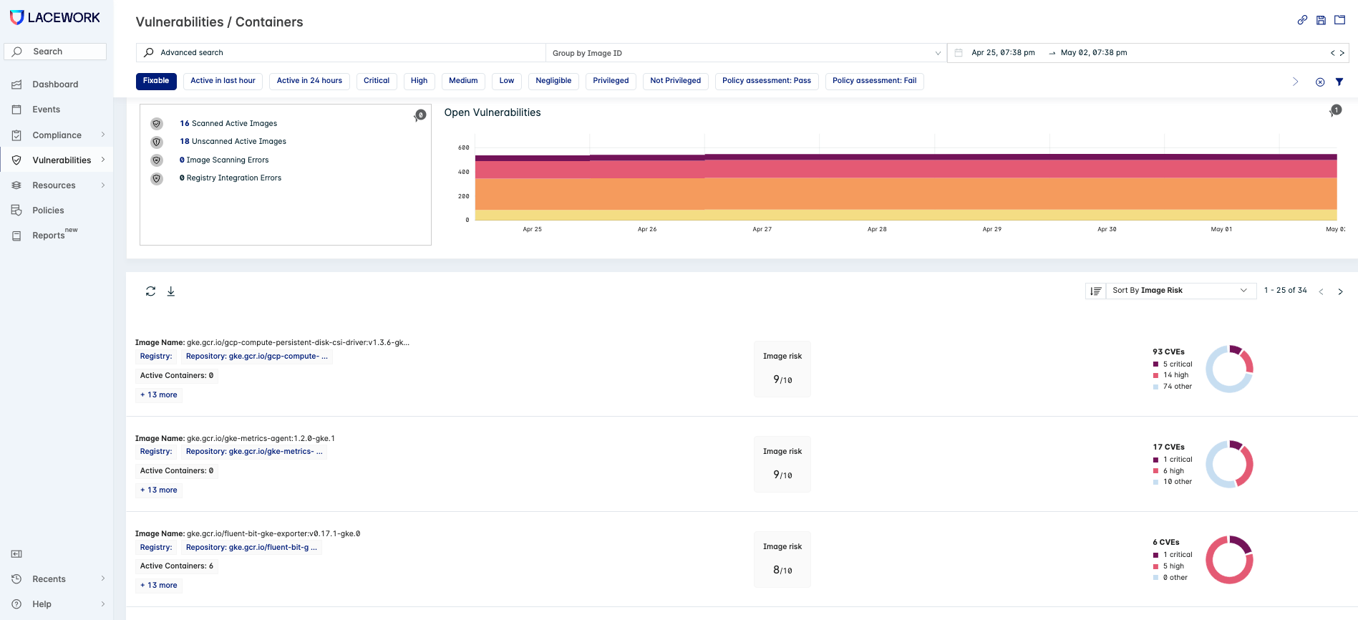Open the 16 Scanned Active Images link
Screen dimensions: 1358x620
(x=228, y=124)
